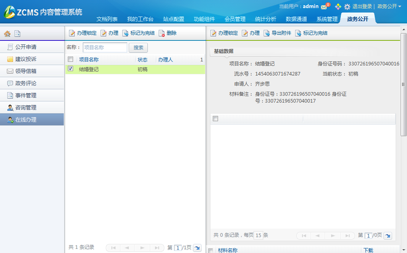The height and width of the screenshot is (253, 407).
Task: Toggle select-all checkbox in project list header
Action: (71, 60)
